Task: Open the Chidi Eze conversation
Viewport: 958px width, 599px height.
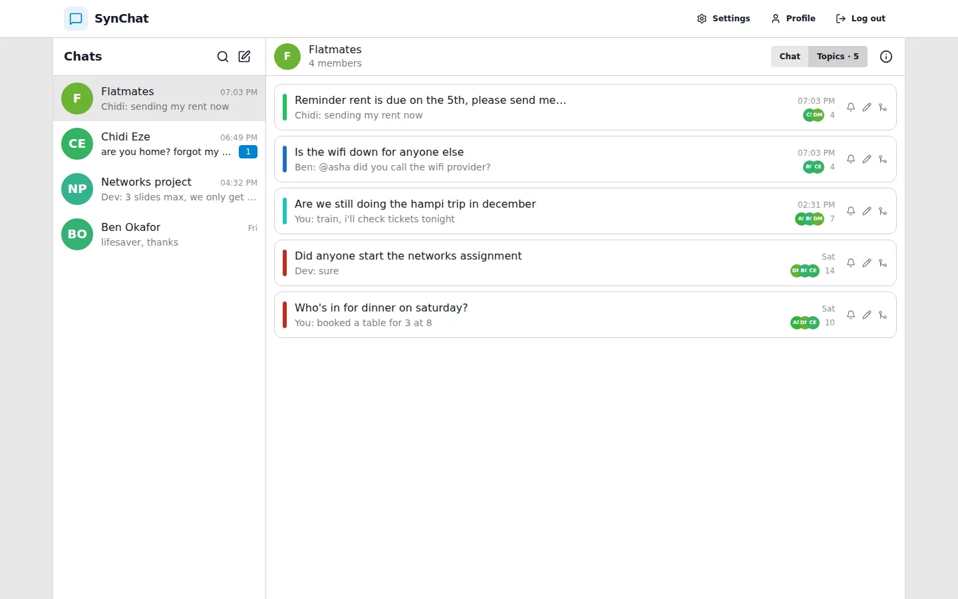Action: coord(160,144)
